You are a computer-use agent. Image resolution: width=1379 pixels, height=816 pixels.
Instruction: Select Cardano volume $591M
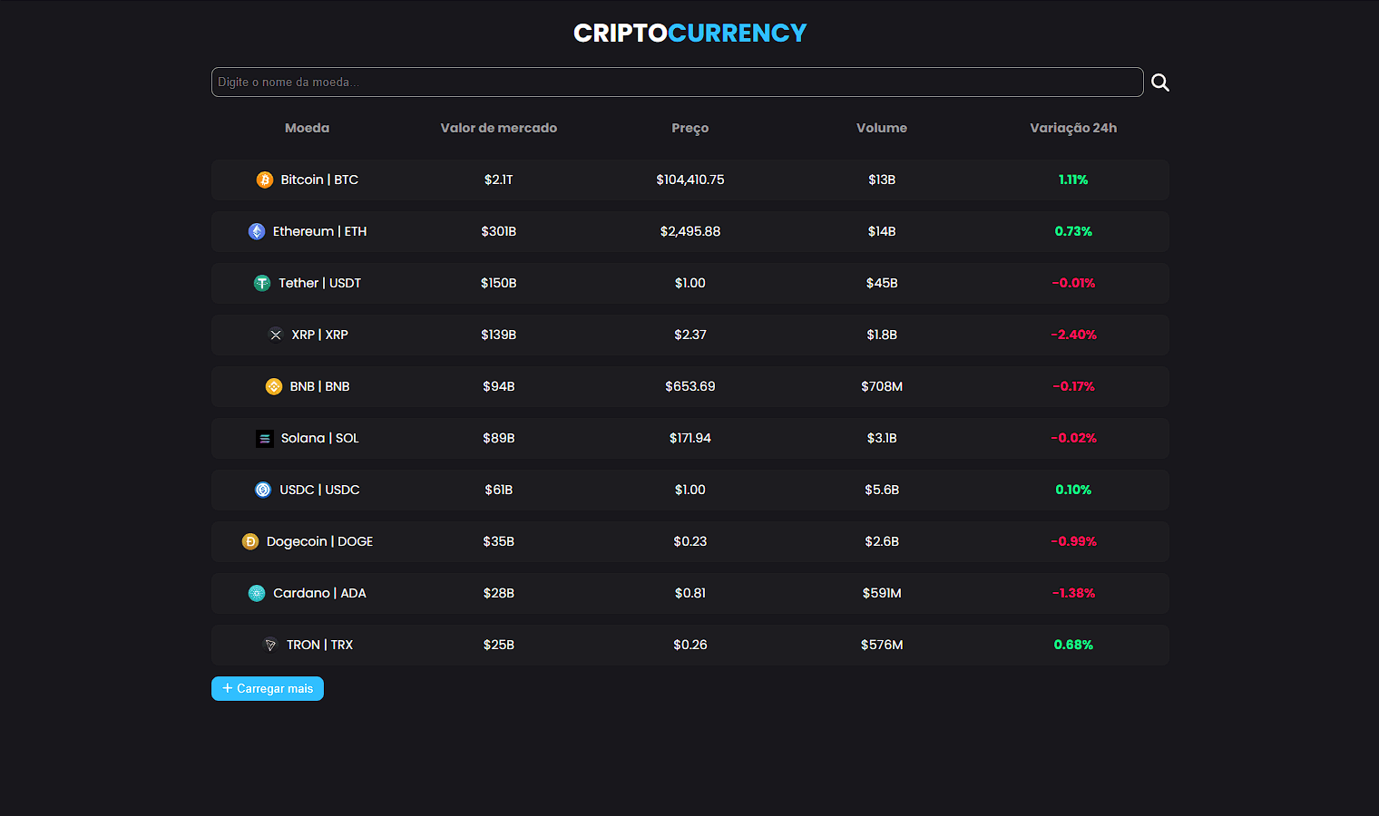[x=882, y=593]
